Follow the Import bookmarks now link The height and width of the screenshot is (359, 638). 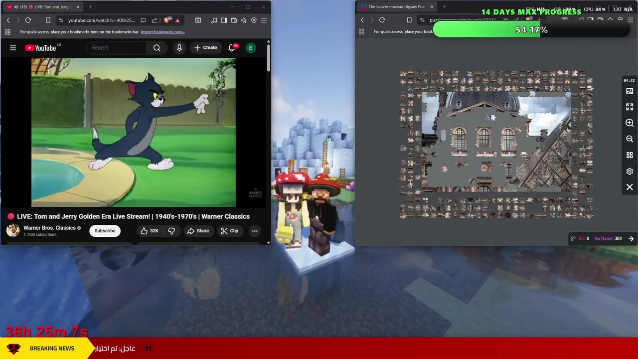162,32
